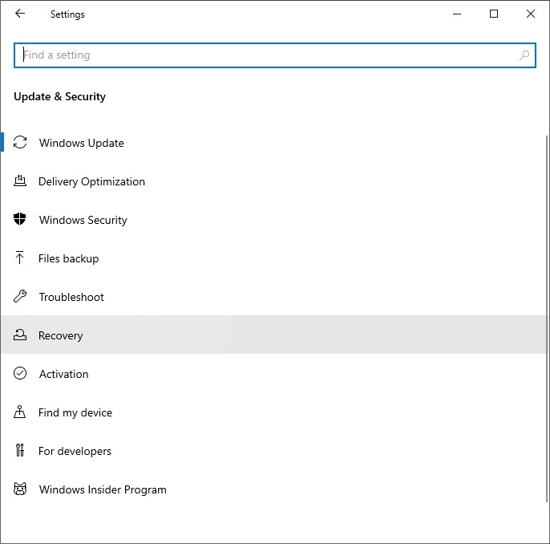Focus the Find a setting search box
550x544 pixels.
click(275, 55)
